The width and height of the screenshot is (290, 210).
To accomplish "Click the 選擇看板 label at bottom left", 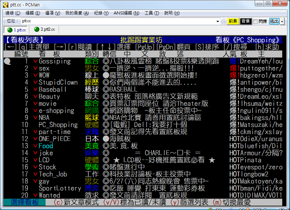I will click(25, 202).
